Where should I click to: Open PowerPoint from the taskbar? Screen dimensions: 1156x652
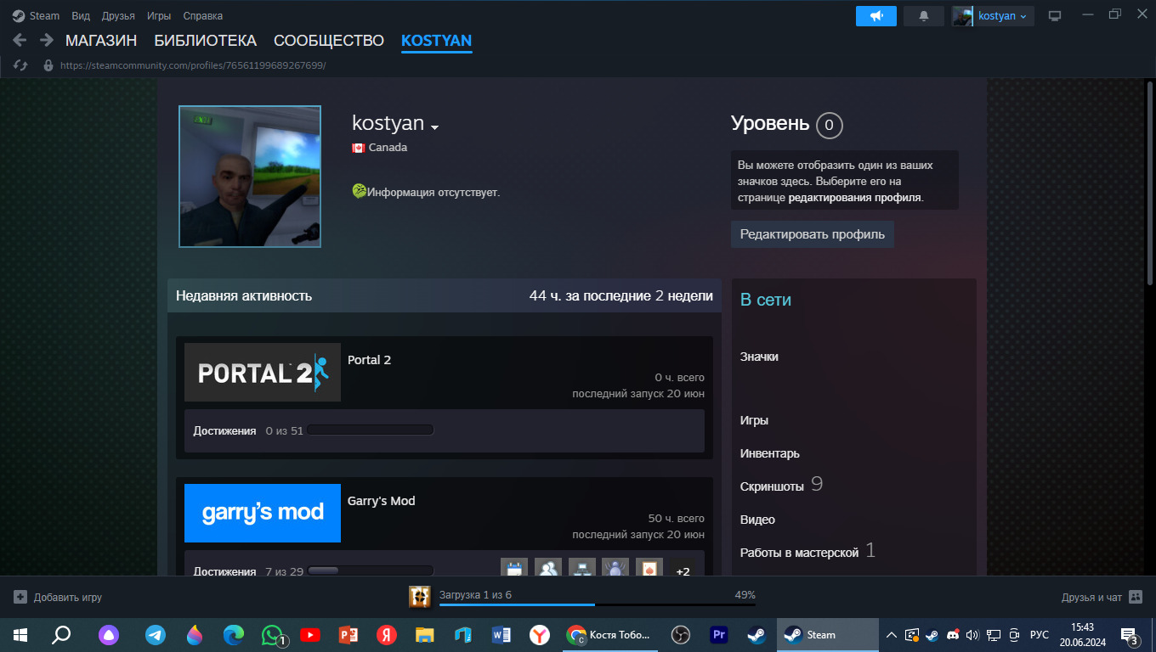[348, 634]
